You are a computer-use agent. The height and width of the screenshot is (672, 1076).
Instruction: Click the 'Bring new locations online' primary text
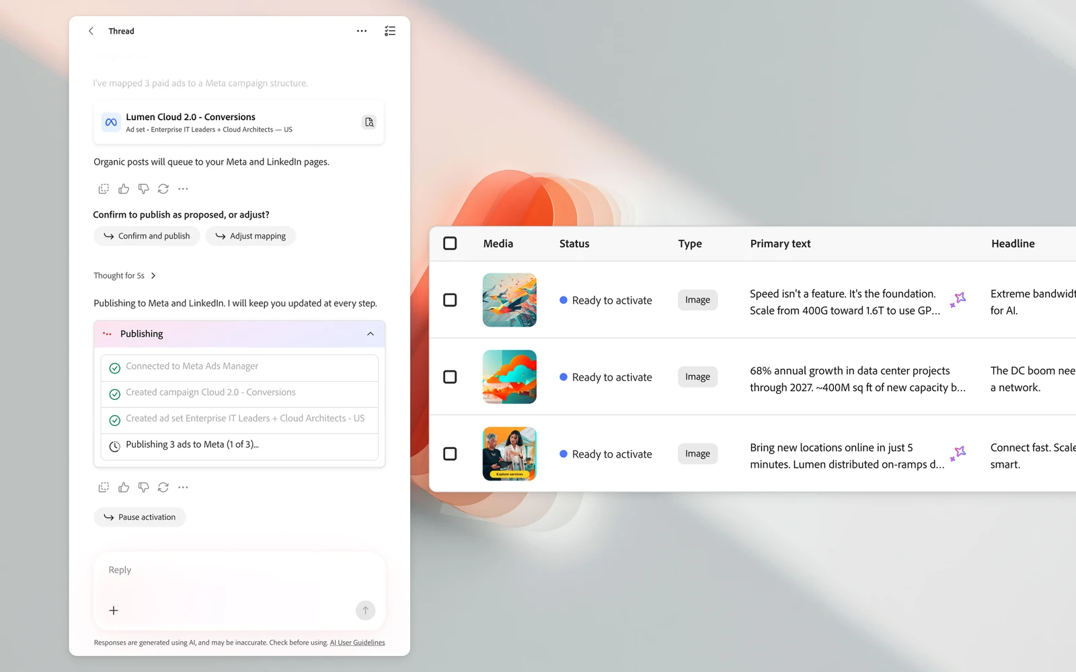847,456
